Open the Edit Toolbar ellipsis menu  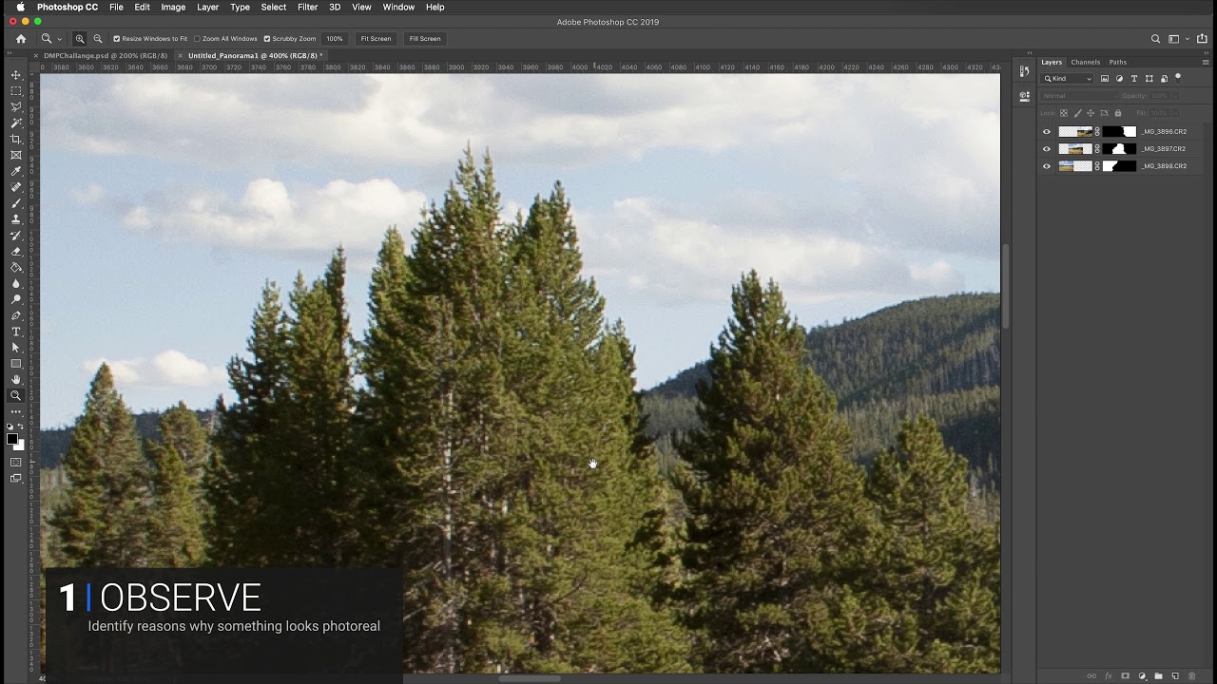16,412
